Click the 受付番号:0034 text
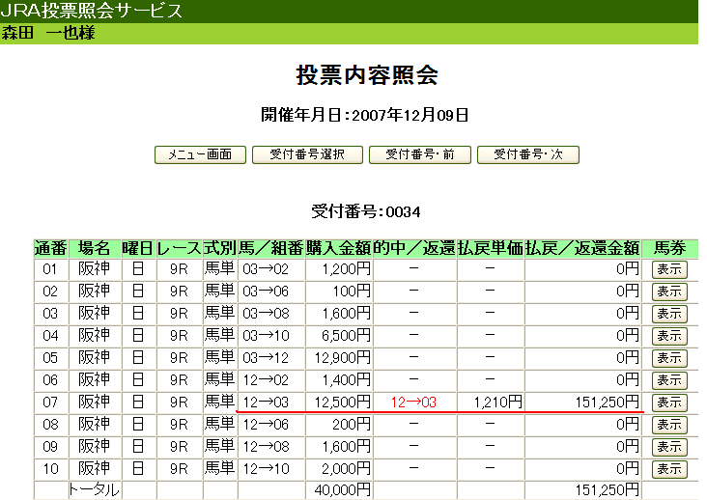This screenshot has height=500, width=707. (x=366, y=211)
